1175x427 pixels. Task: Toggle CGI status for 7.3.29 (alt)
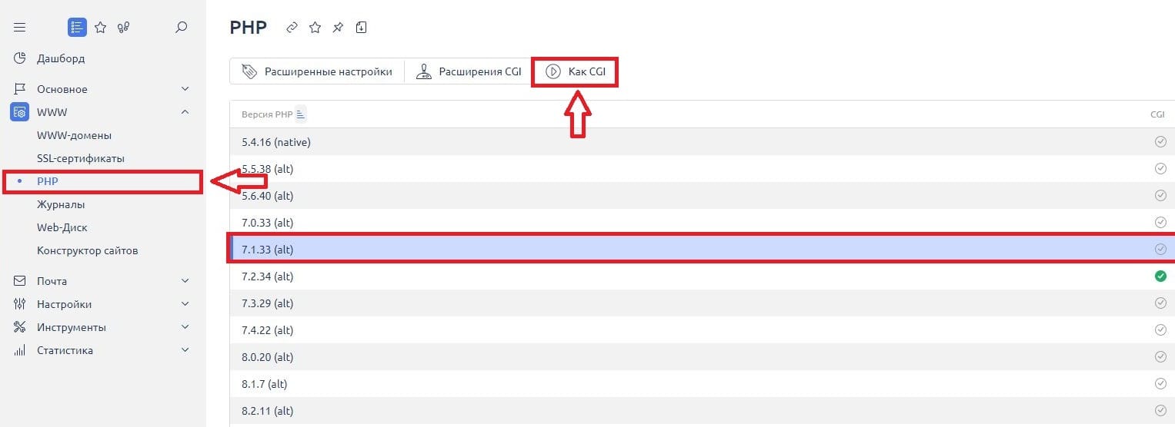[1160, 303]
